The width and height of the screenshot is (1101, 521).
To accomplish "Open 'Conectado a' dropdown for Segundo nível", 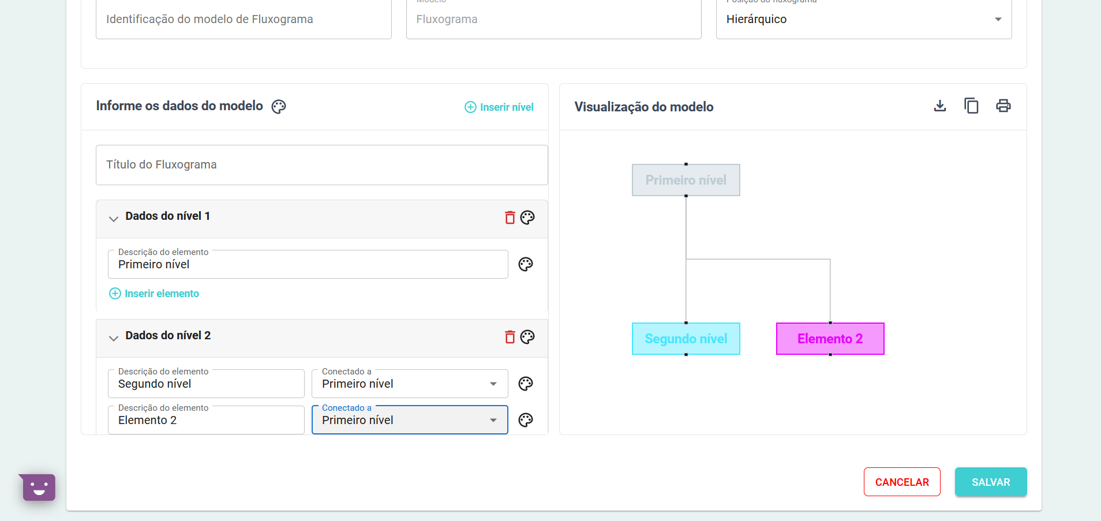I will point(410,384).
